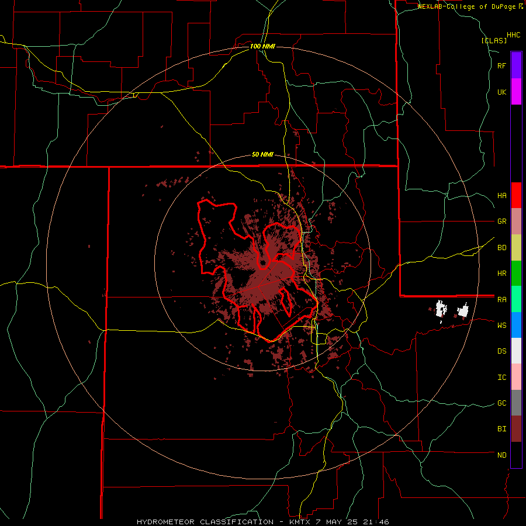This screenshot has height=526, width=526.
Task: Select the GC legend label
Action: pyautogui.click(x=501, y=403)
